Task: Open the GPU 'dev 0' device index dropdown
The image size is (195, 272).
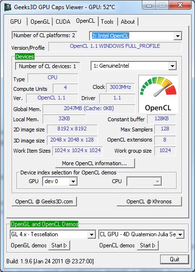Action: coord(73,182)
